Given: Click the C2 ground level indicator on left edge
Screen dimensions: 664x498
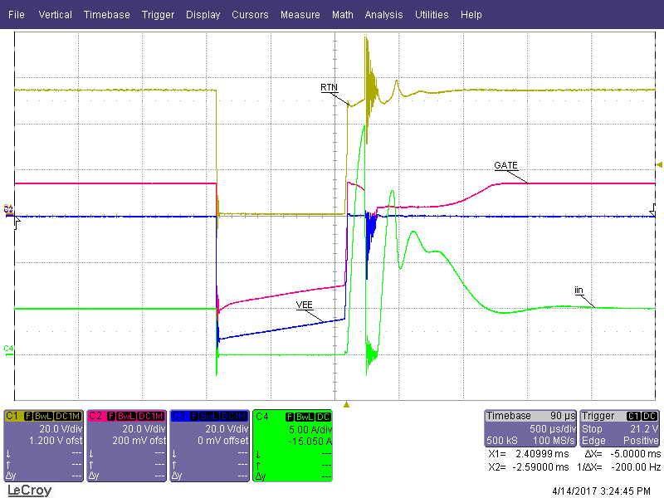Looking at the screenshot, I should click(x=8, y=208).
